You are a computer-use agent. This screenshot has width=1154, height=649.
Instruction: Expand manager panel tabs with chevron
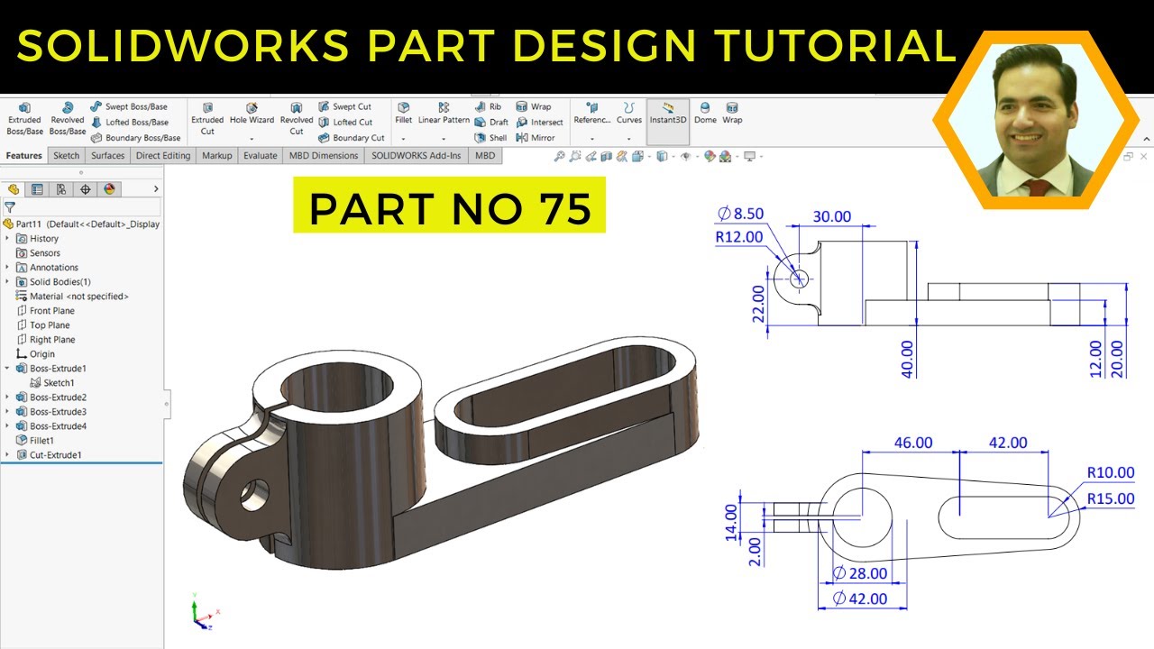click(x=156, y=189)
